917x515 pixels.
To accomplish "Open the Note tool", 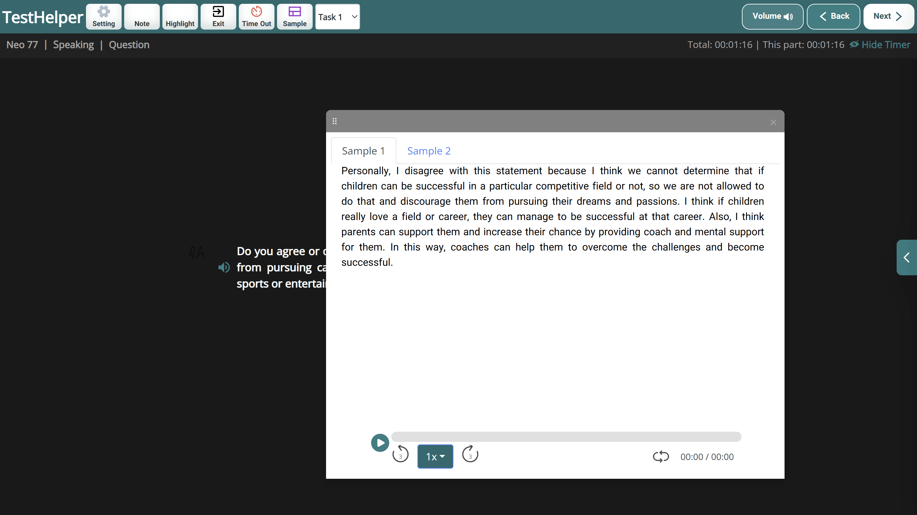I will [x=142, y=16].
